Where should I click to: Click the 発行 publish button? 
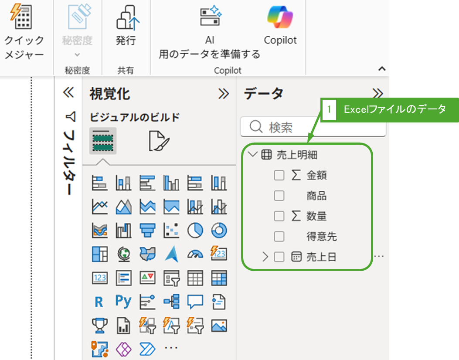(x=126, y=28)
